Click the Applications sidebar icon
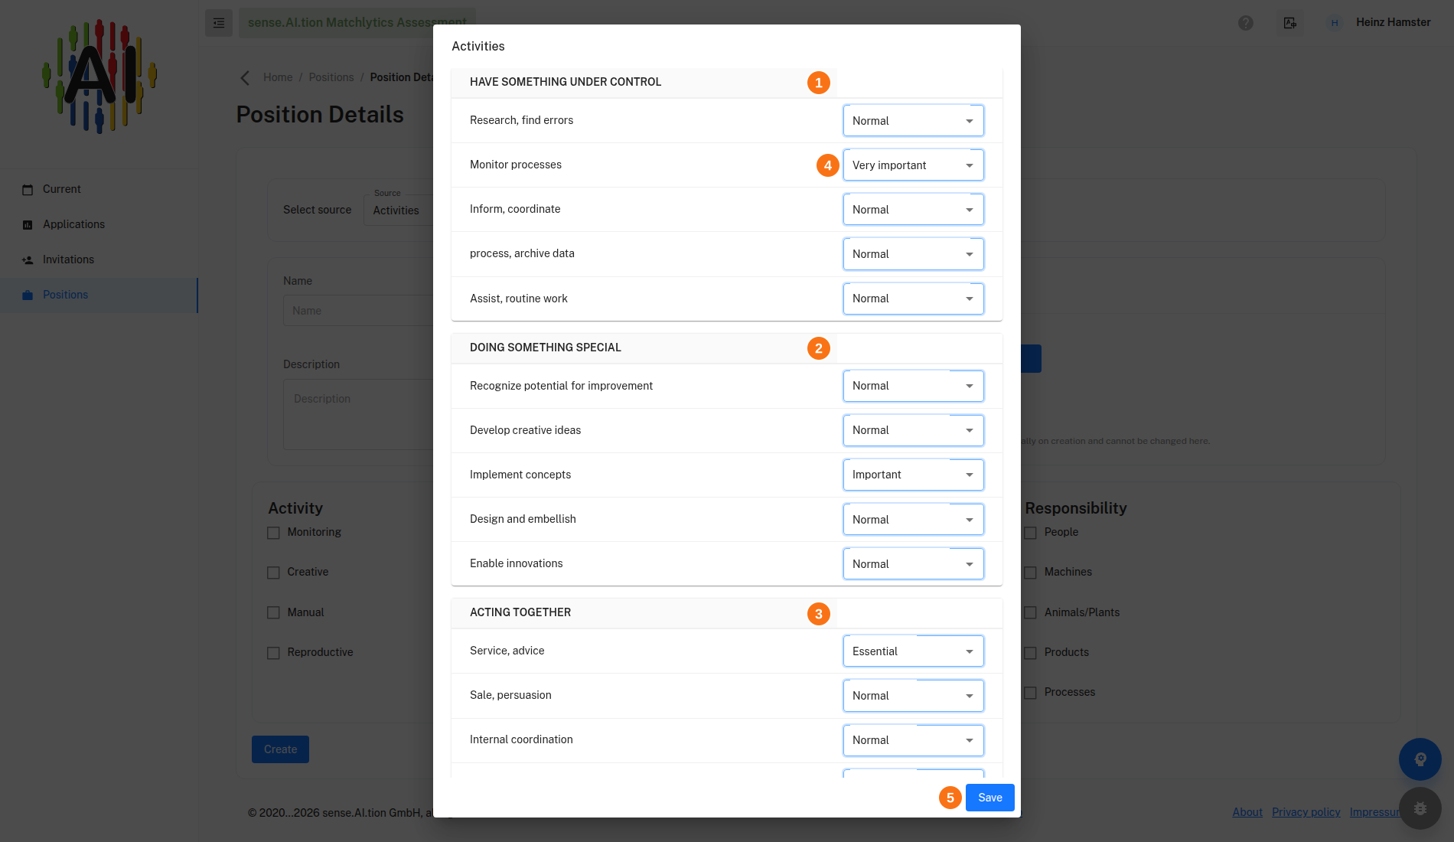The image size is (1454, 842). click(28, 225)
